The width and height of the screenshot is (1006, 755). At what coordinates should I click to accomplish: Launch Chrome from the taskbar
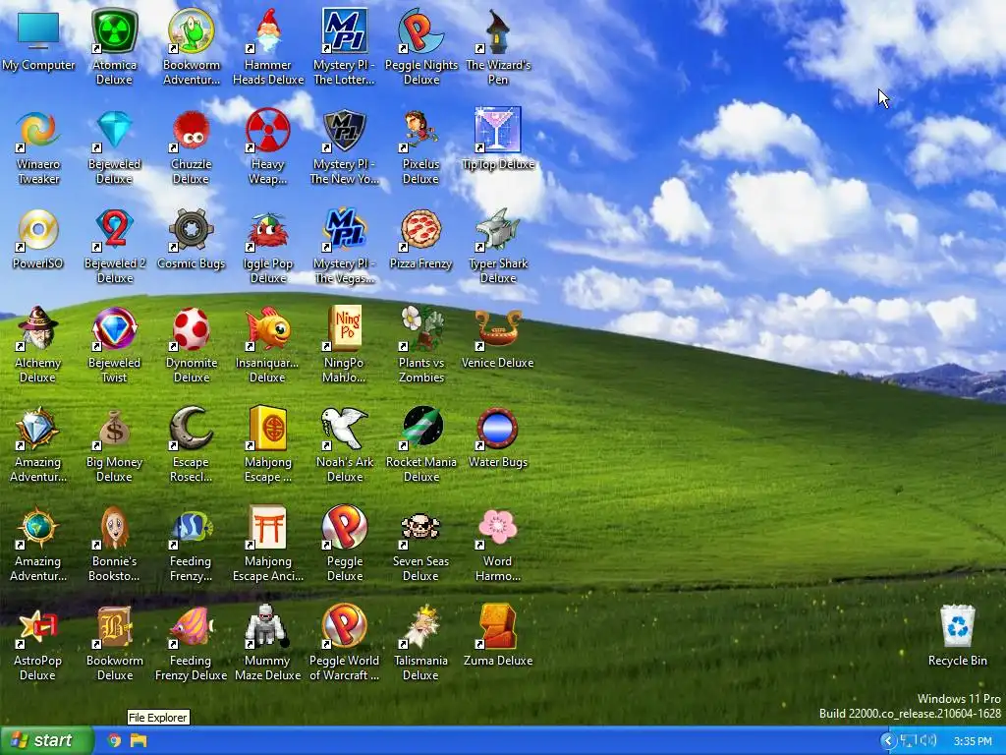(114, 740)
